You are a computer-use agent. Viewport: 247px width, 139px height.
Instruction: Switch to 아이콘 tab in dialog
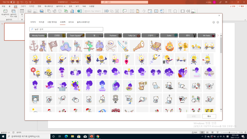(42, 22)
